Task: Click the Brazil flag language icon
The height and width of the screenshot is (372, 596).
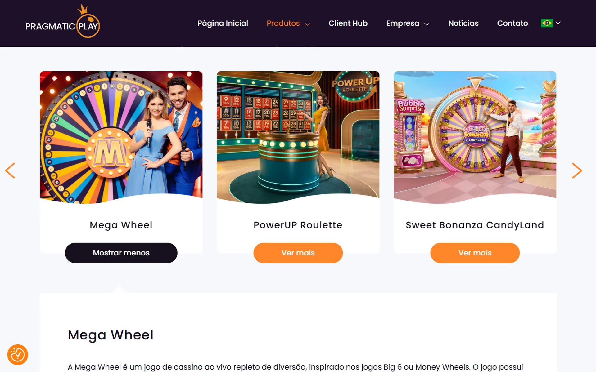Action: (x=547, y=23)
